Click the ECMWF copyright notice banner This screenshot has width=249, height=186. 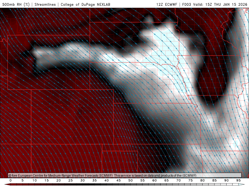(x=125, y=175)
